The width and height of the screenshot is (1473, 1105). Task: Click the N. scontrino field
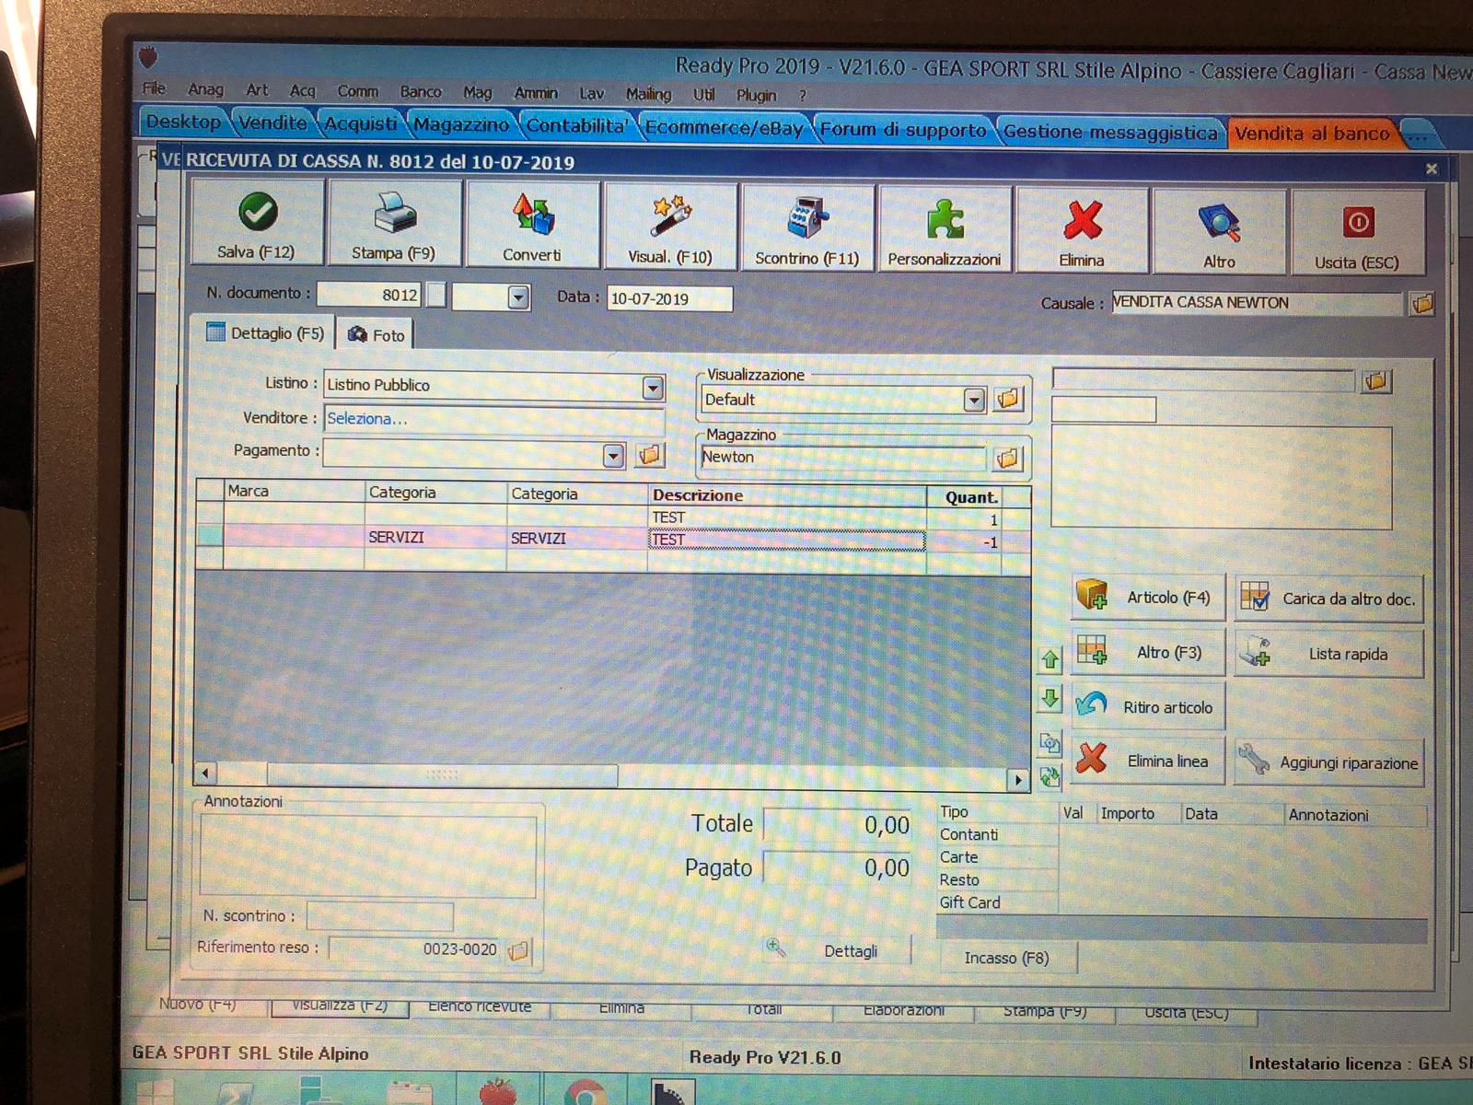[x=379, y=916]
